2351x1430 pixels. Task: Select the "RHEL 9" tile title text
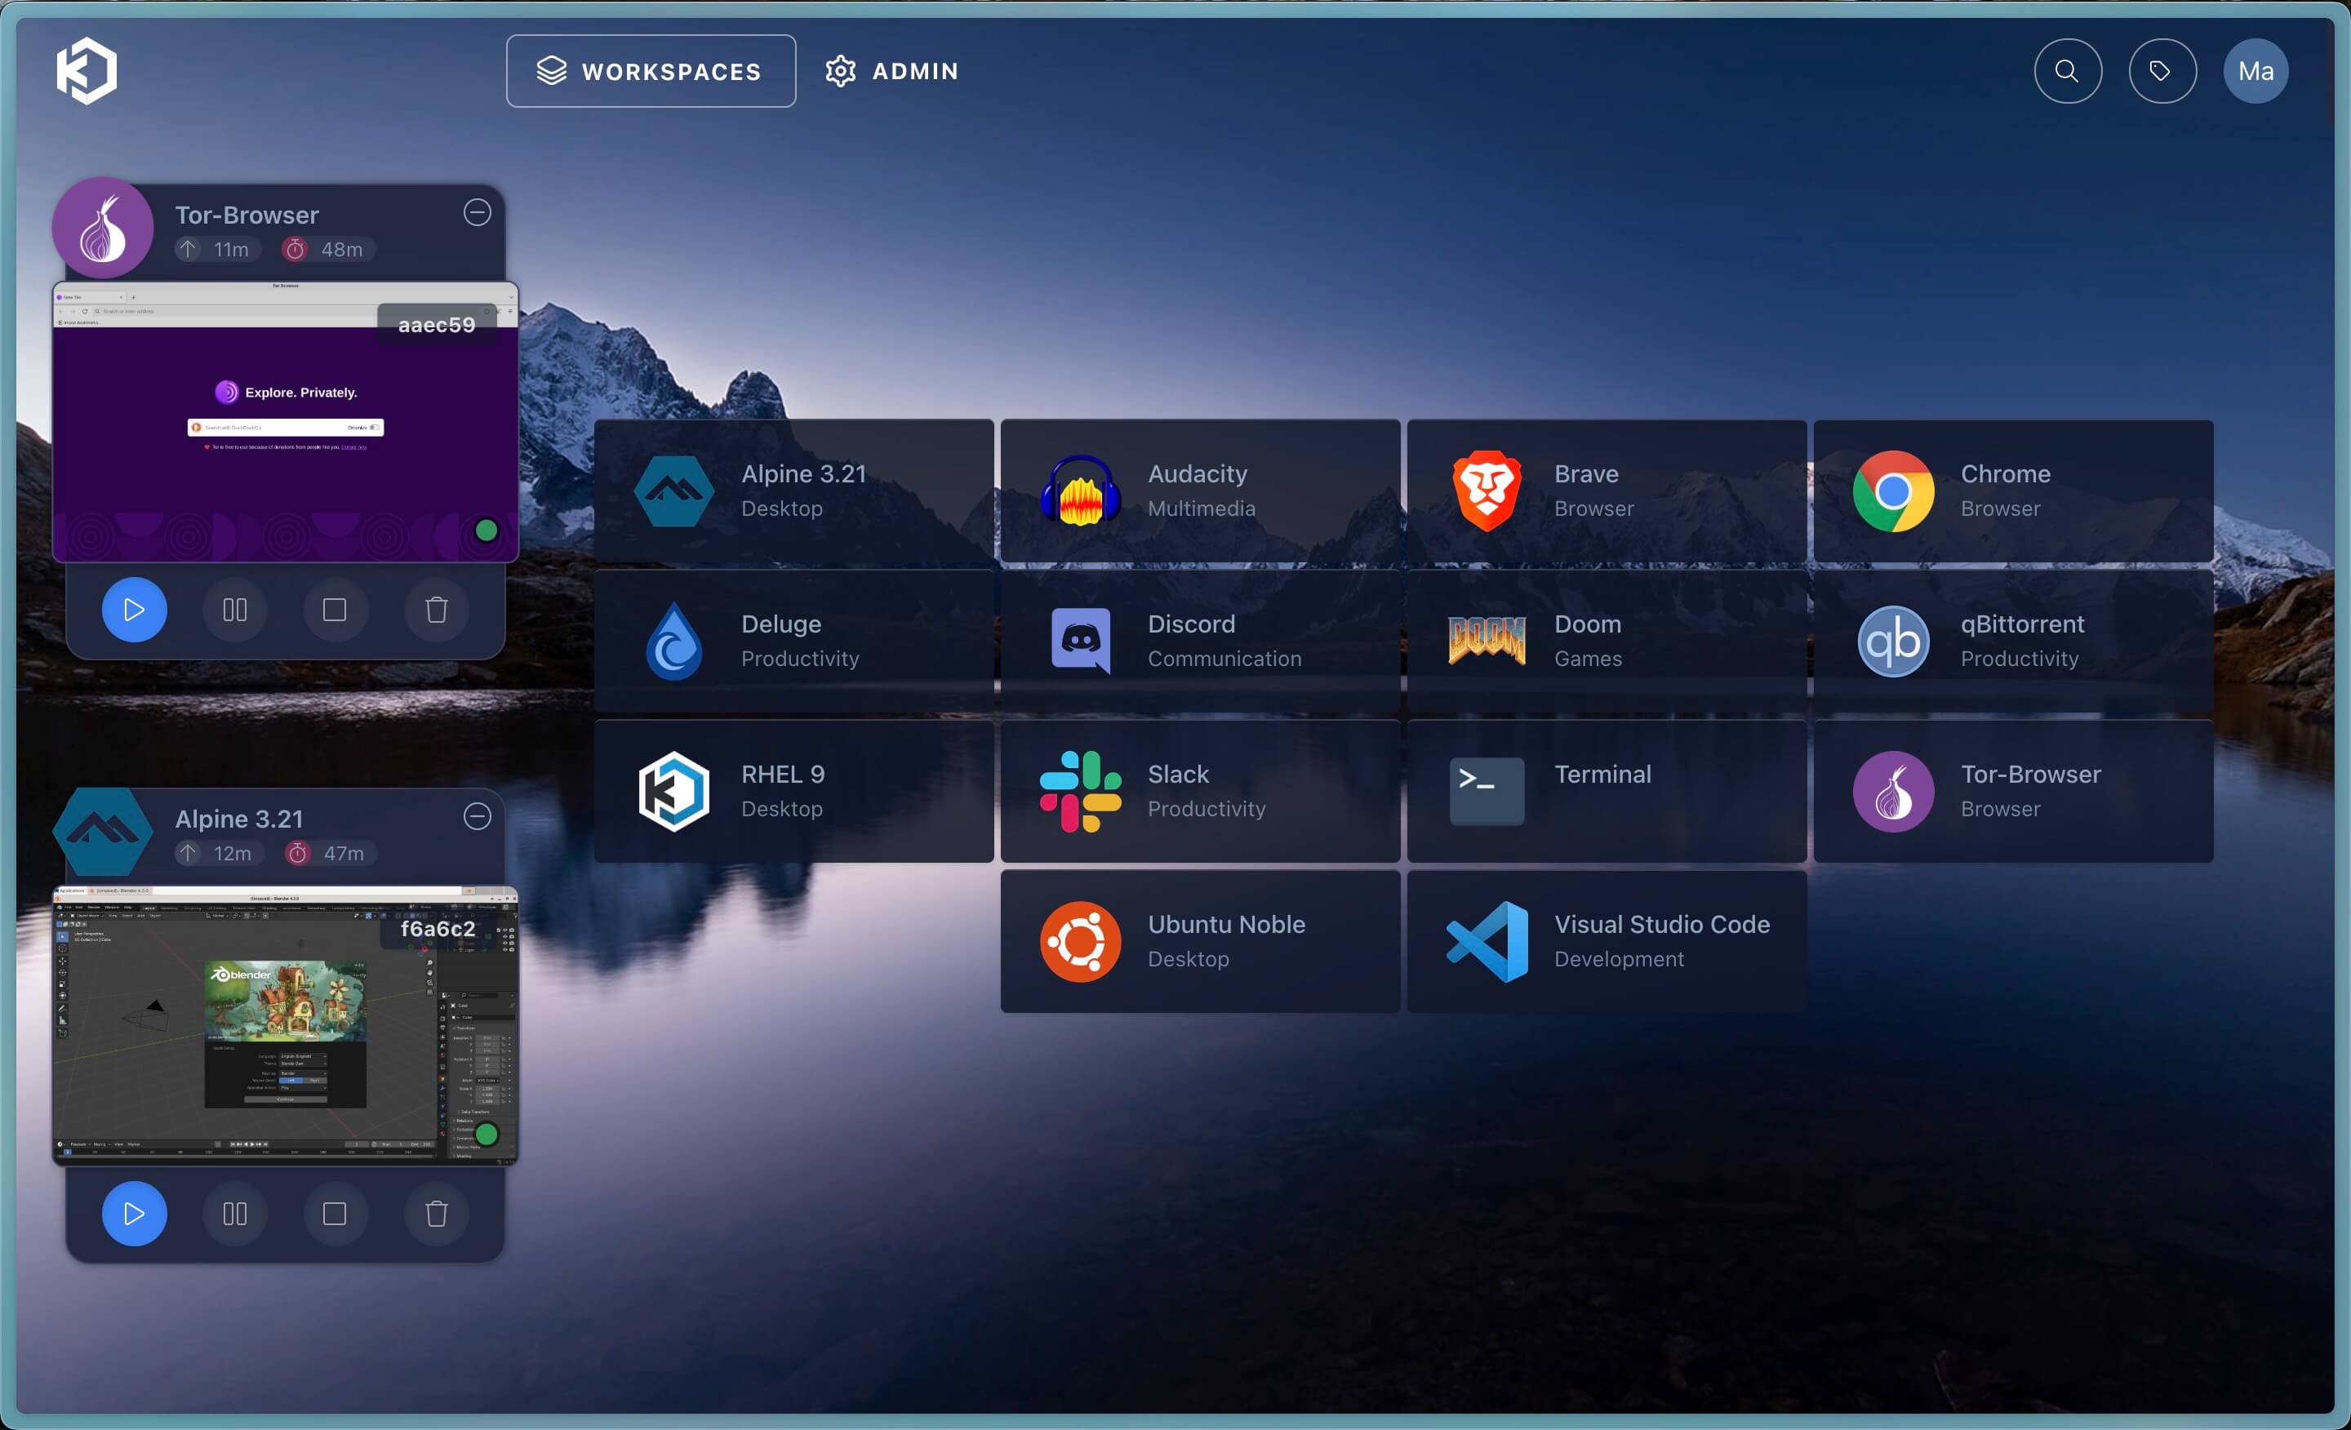[782, 774]
